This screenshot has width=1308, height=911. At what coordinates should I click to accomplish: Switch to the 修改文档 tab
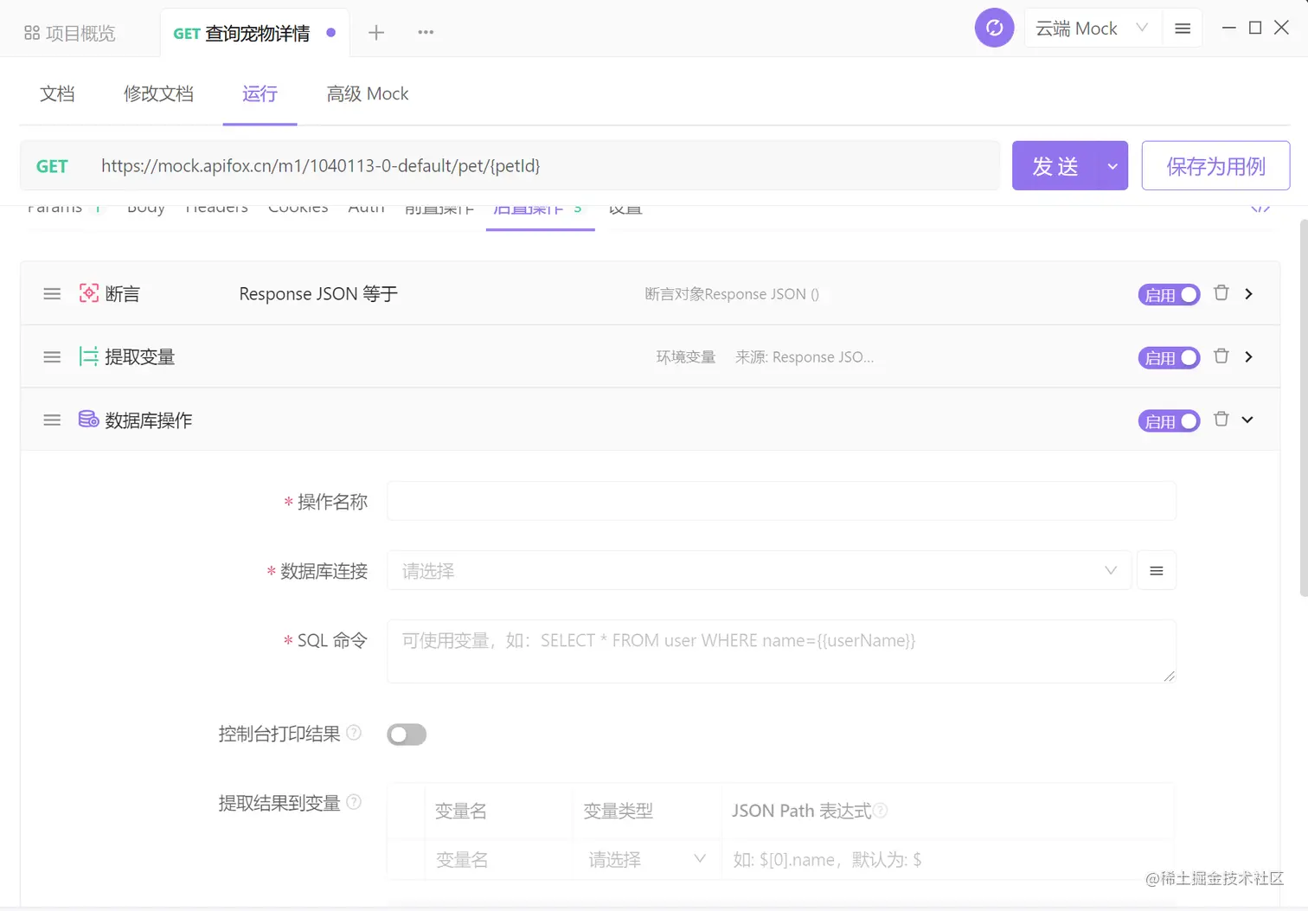click(x=158, y=93)
